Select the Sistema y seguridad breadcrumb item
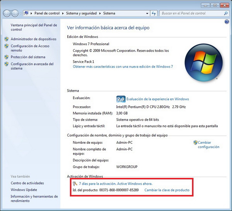This screenshot has width=232, height=211. pyautogui.click(x=81, y=13)
